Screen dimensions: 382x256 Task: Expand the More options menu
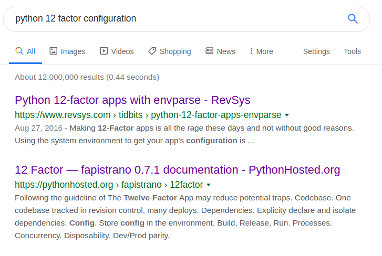click(x=261, y=51)
